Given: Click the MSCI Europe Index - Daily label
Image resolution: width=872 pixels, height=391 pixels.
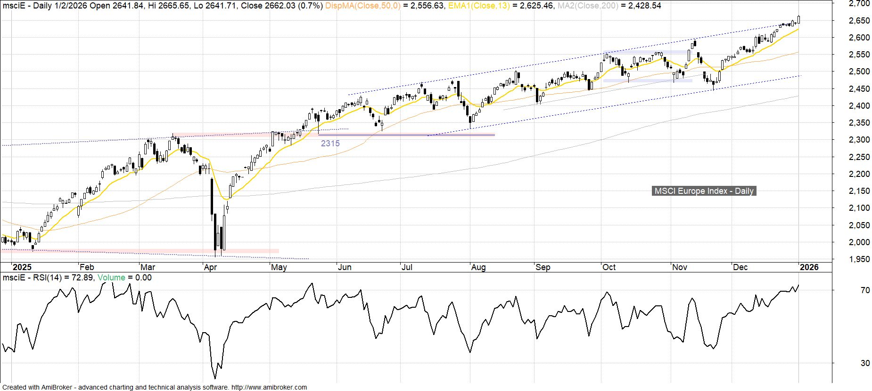Looking at the screenshot, I should click(704, 191).
